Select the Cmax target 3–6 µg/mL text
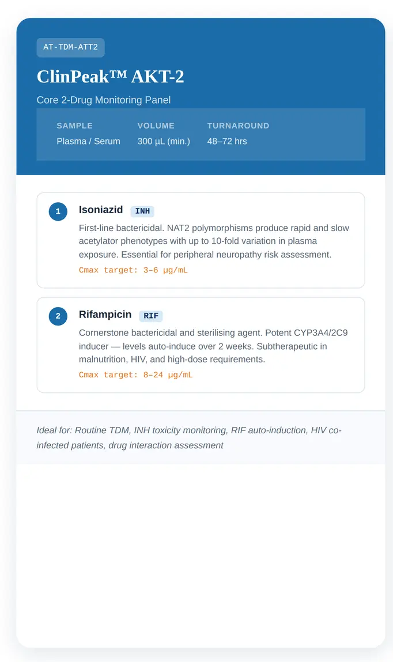 133,270
